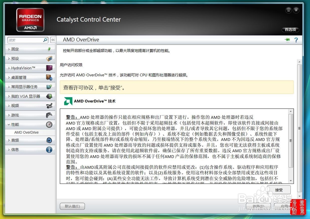Click the 音频 speaker icon

tap(49, 140)
